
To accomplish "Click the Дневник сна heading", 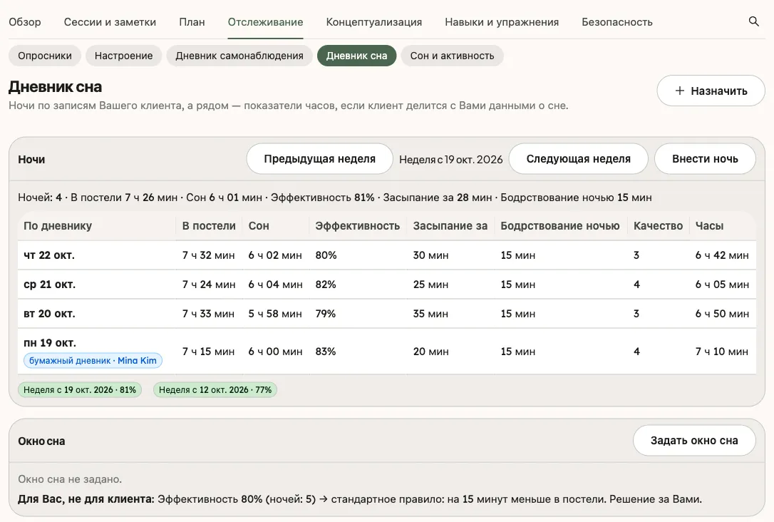I will (x=56, y=87).
